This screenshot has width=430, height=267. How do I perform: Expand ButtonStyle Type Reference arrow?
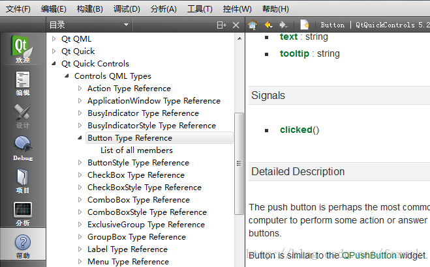tap(80, 163)
